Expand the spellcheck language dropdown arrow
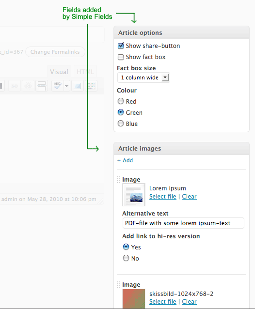255x309 pixels. (x=67, y=86)
